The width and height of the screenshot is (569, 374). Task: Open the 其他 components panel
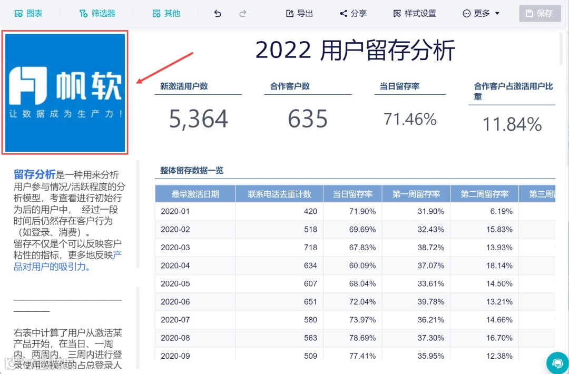(166, 13)
